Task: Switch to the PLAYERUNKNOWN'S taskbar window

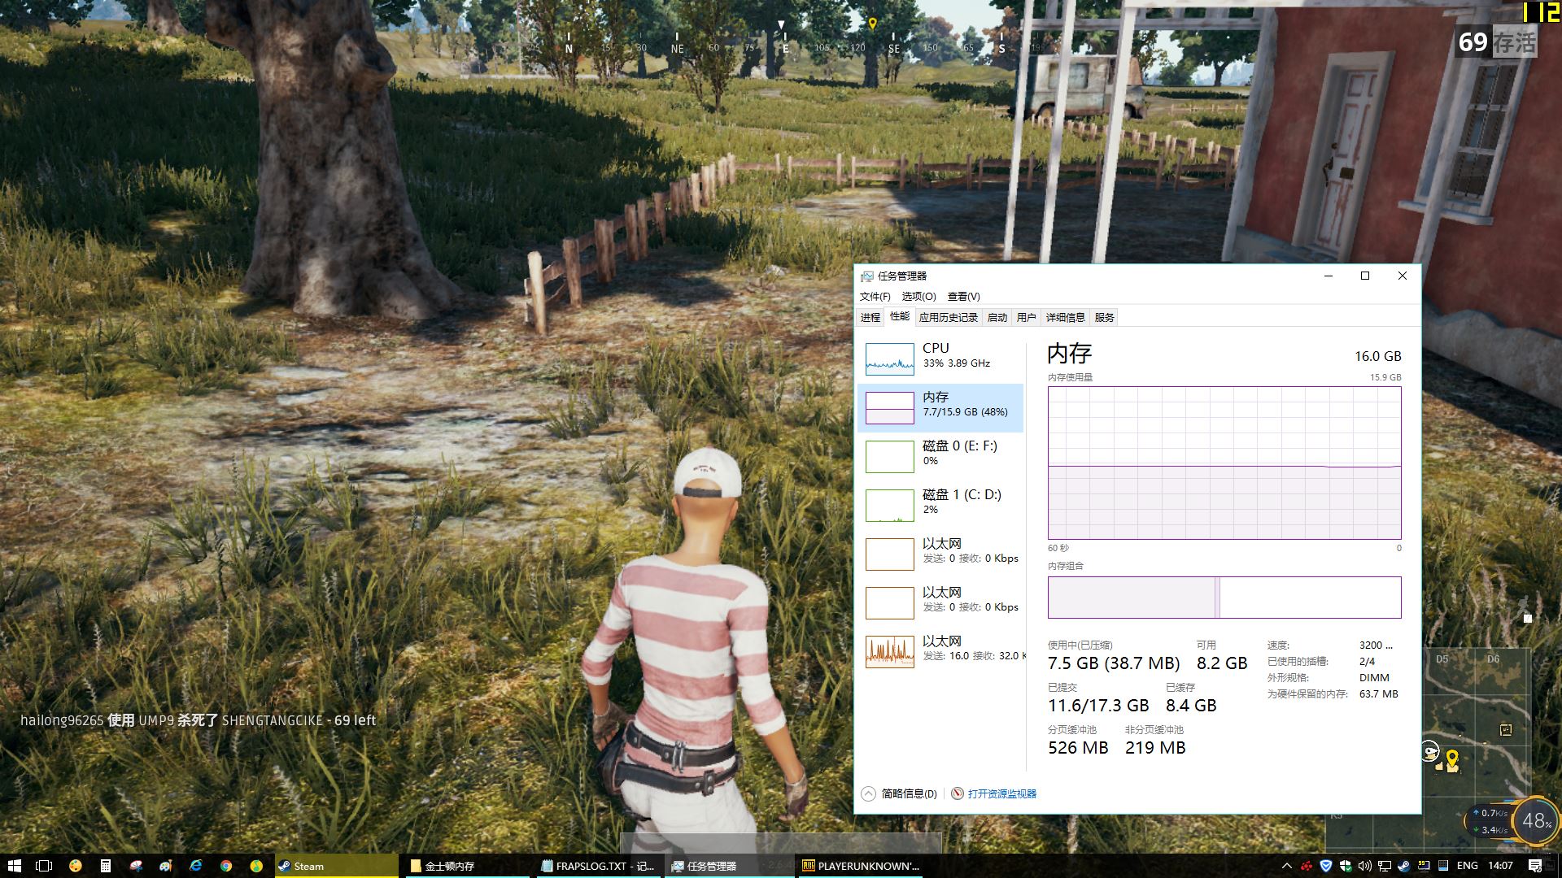Action: pyautogui.click(x=862, y=866)
